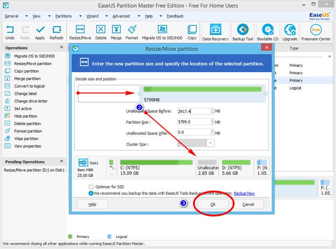Apply pending operations with the checkmark icon
Viewport: 336px width, 249px height.
(x=40, y=32)
